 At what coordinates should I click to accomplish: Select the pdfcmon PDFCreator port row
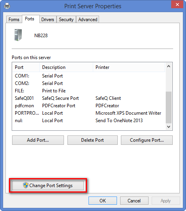(x=89, y=106)
